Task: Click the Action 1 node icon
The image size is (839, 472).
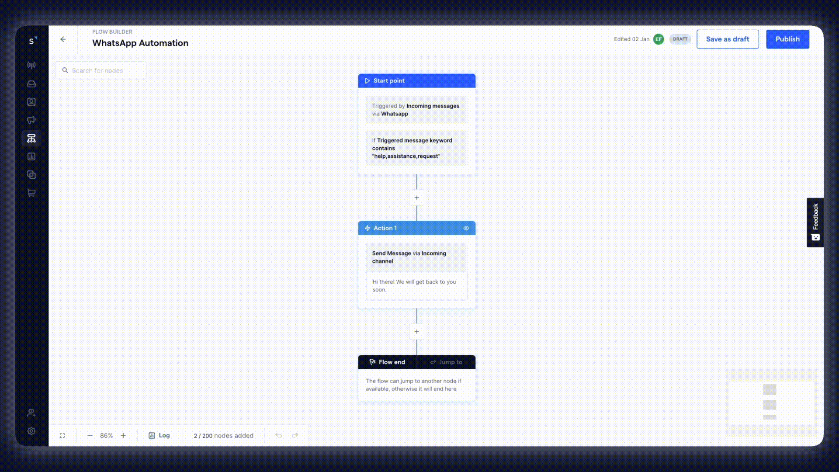Action: 367,228
